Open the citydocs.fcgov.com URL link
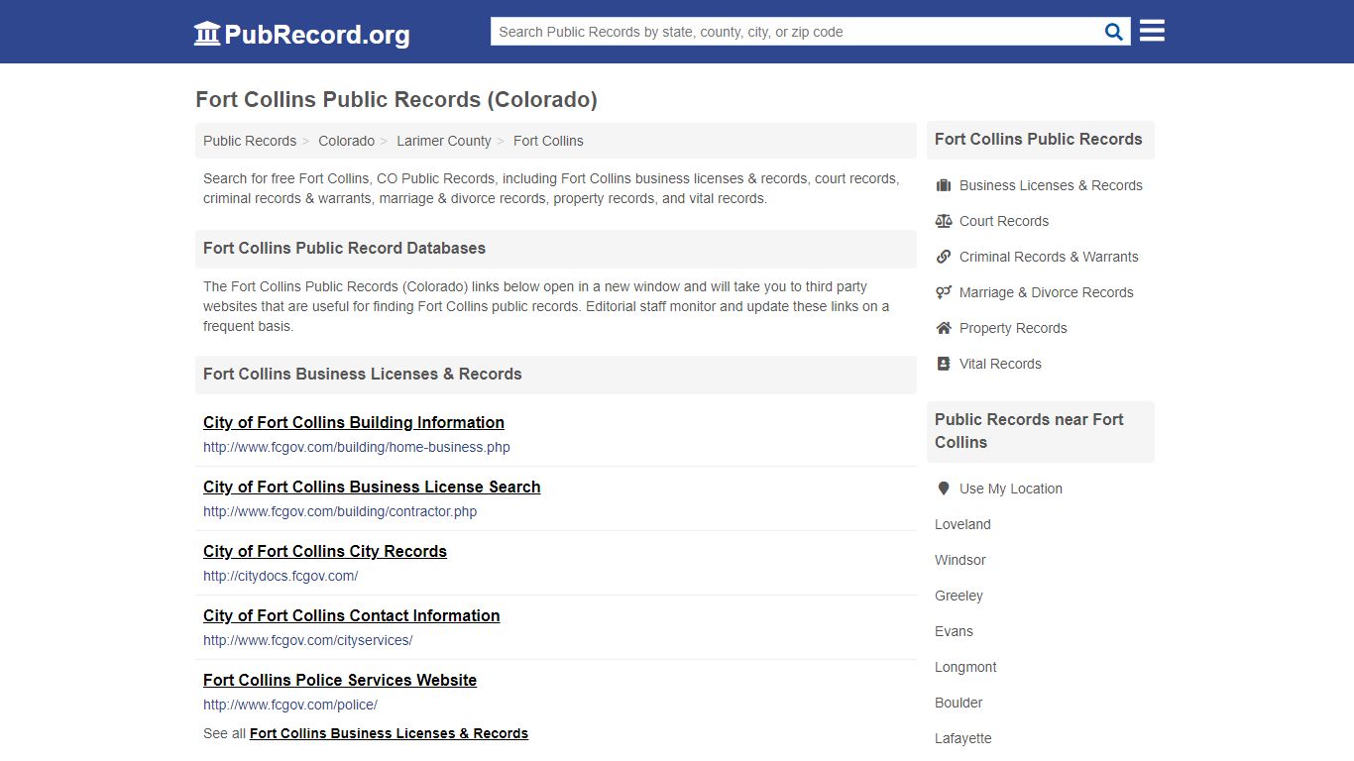This screenshot has height=761, width=1354. (281, 576)
